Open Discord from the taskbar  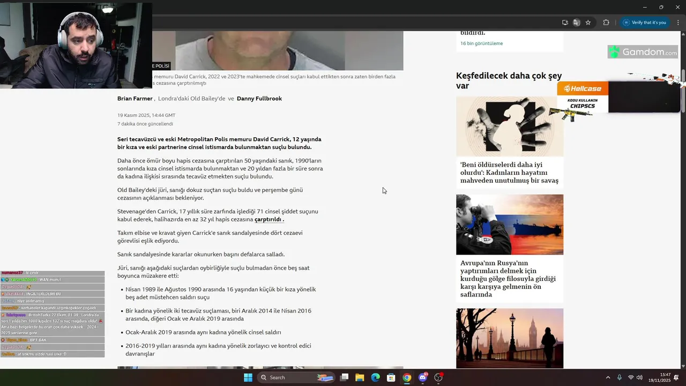click(x=423, y=377)
